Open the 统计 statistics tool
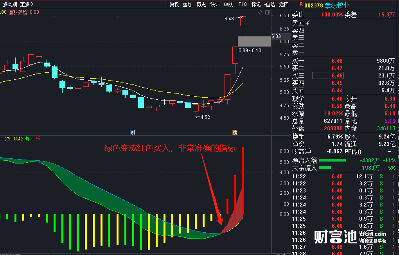 click(x=215, y=4)
